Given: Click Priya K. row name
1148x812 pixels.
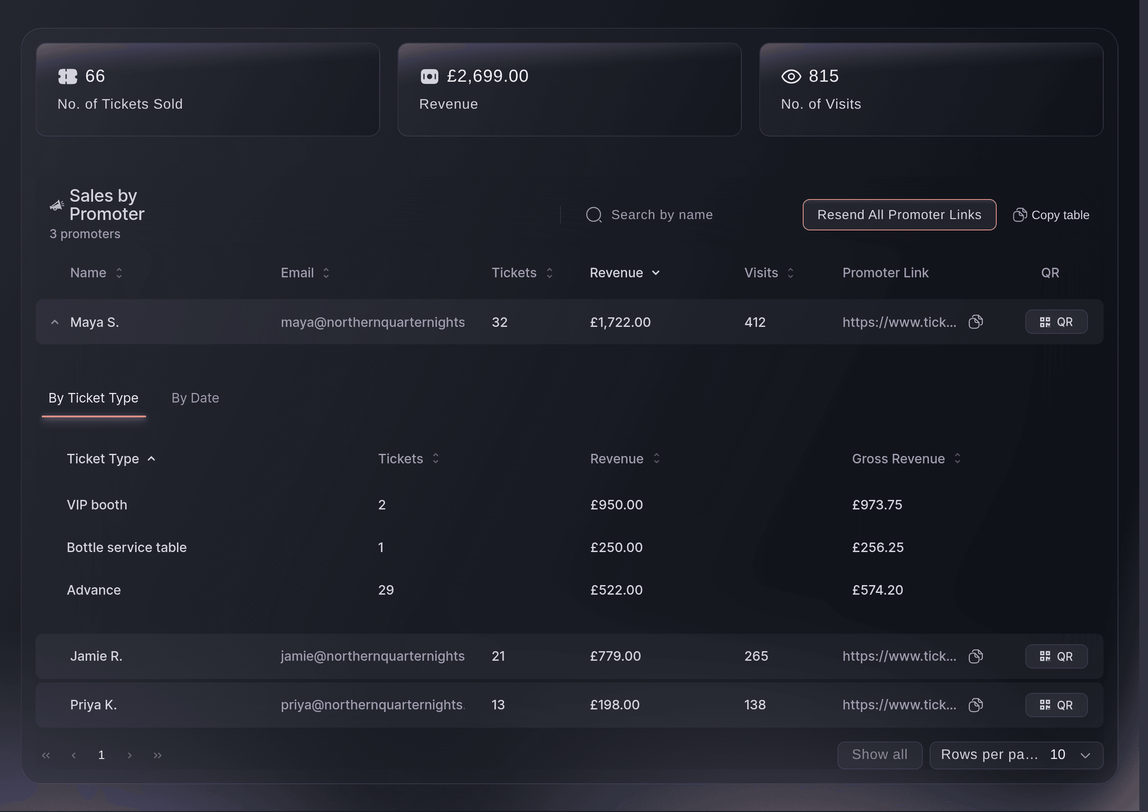Looking at the screenshot, I should pyautogui.click(x=93, y=705).
